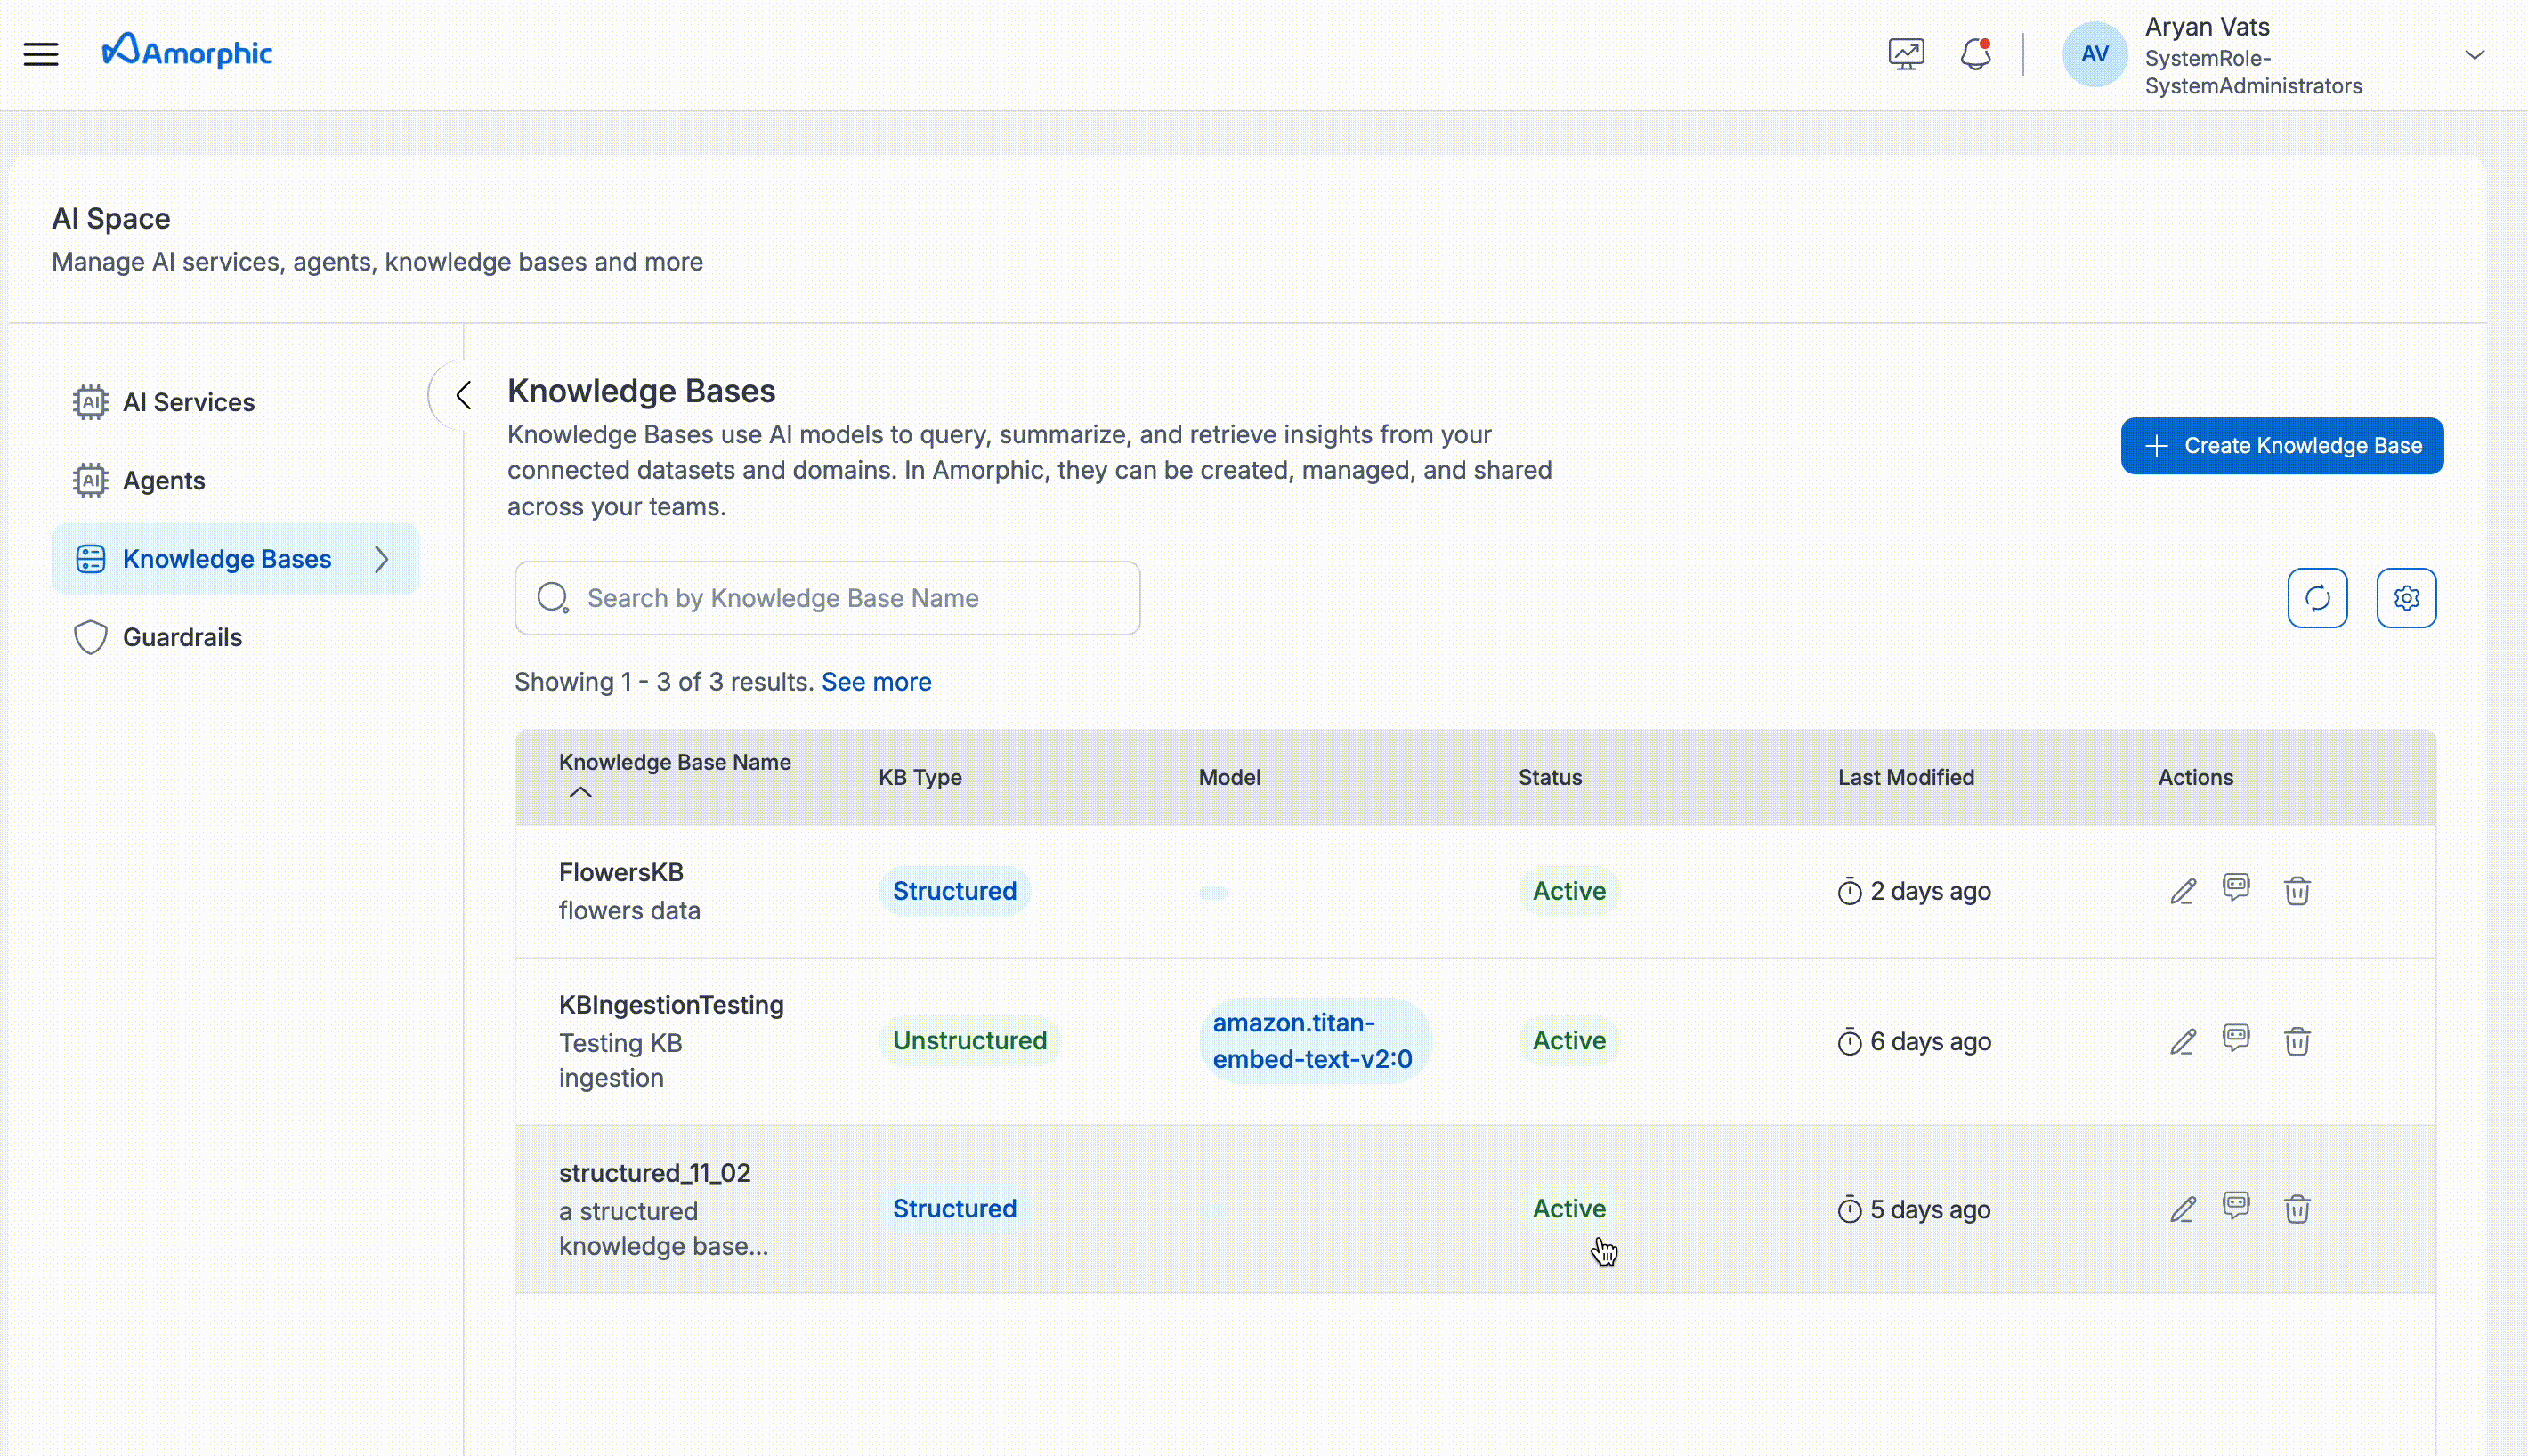Refresh the knowledge bases list
The image size is (2528, 1456).
[x=2318, y=597]
